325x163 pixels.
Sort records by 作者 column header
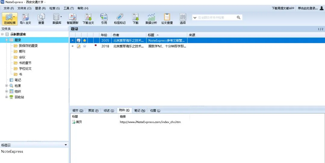129,35
